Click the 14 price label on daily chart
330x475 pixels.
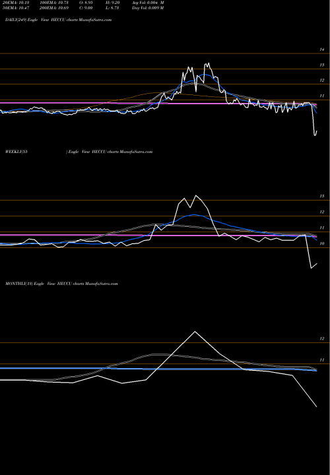coord(322,49)
